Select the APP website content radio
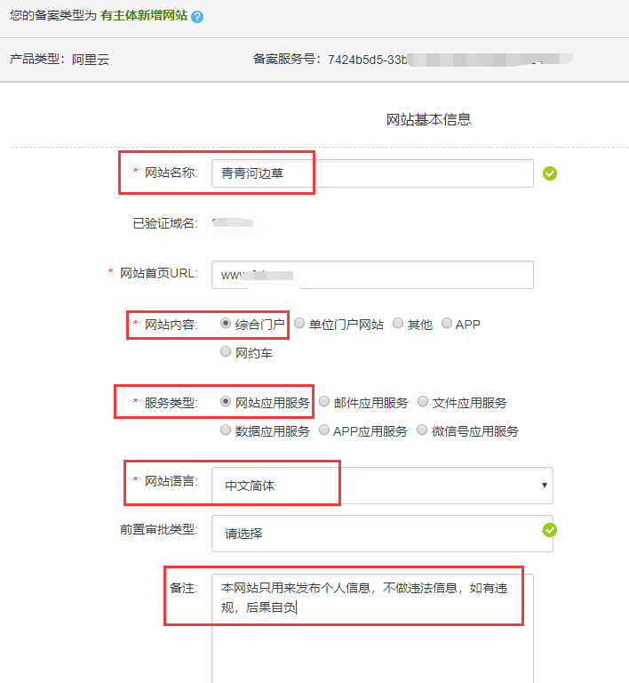Screen dimensions: 629x683 447,324
